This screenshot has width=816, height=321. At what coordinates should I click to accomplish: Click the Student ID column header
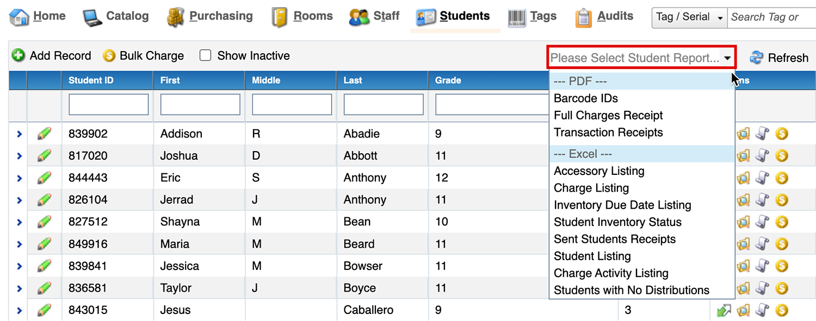click(91, 80)
